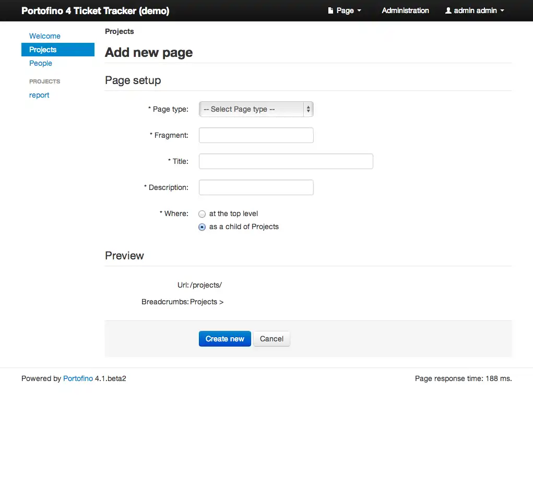
Task: Choose 'as a child of Projects' radio
Action: (x=202, y=227)
